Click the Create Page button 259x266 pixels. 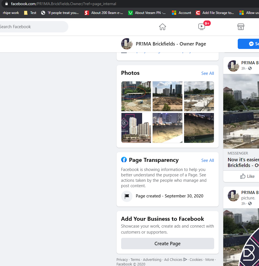click(167, 244)
